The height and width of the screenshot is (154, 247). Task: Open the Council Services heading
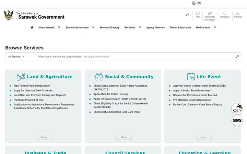click(x=125, y=152)
